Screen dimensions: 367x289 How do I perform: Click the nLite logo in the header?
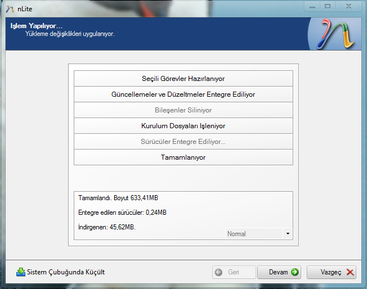[334, 34]
